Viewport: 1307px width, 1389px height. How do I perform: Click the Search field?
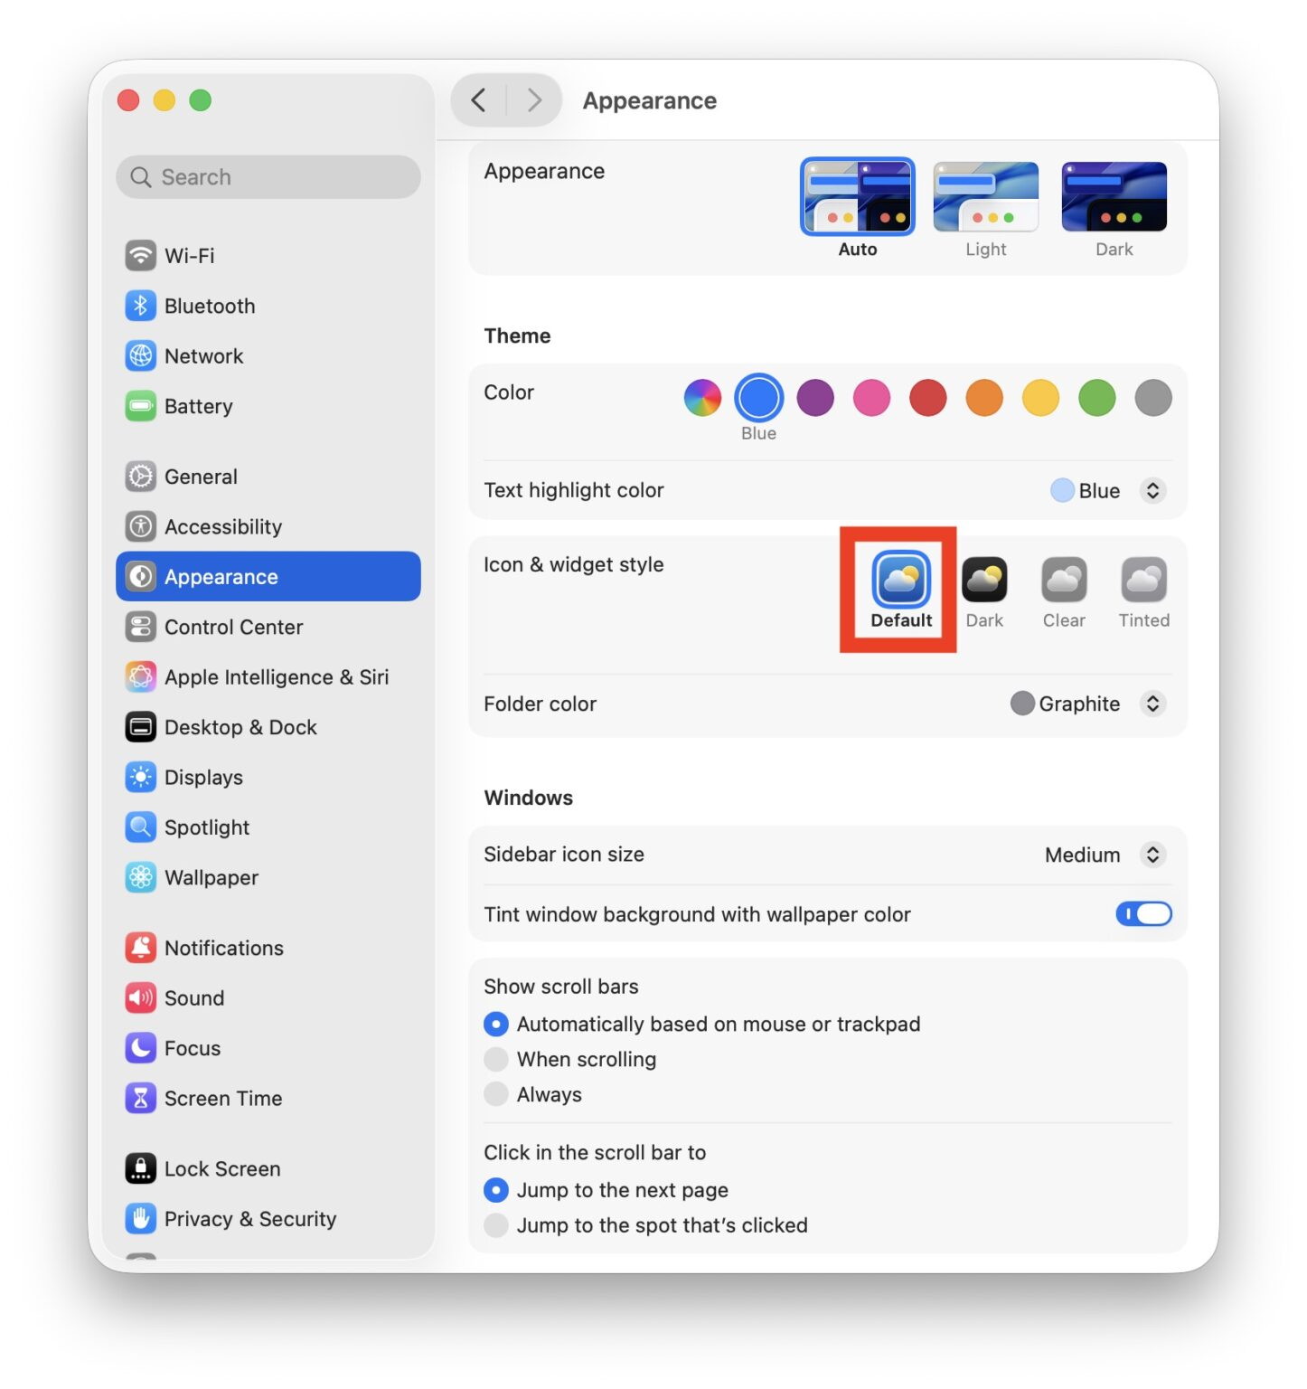[x=268, y=177]
